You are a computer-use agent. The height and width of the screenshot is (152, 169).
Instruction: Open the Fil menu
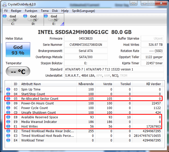pos(6,11)
